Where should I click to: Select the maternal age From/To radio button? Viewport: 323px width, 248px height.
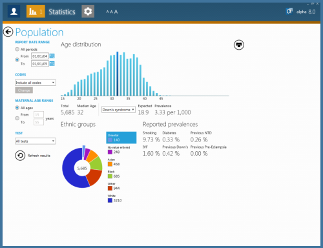pyautogui.click(x=17, y=118)
